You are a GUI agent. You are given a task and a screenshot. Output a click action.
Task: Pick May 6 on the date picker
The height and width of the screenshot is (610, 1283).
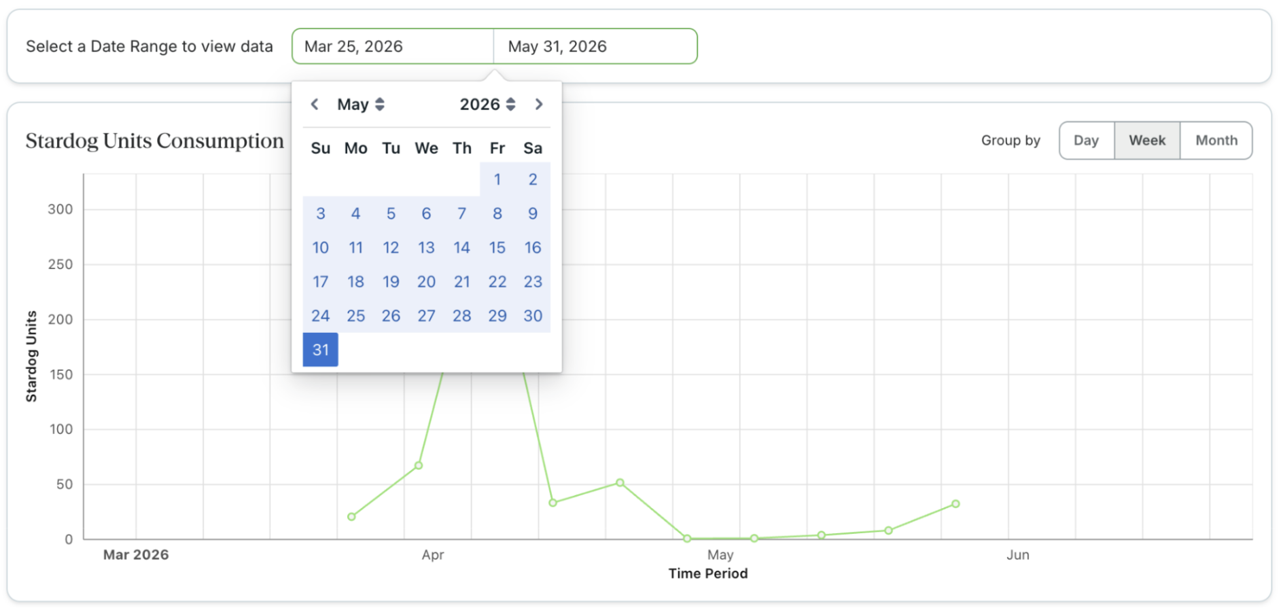pos(427,213)
